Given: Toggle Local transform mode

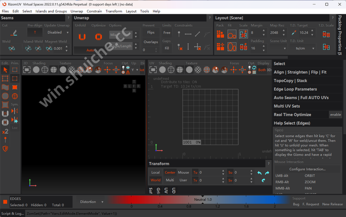Looking at the screenshot, I should tap(155, 173).
